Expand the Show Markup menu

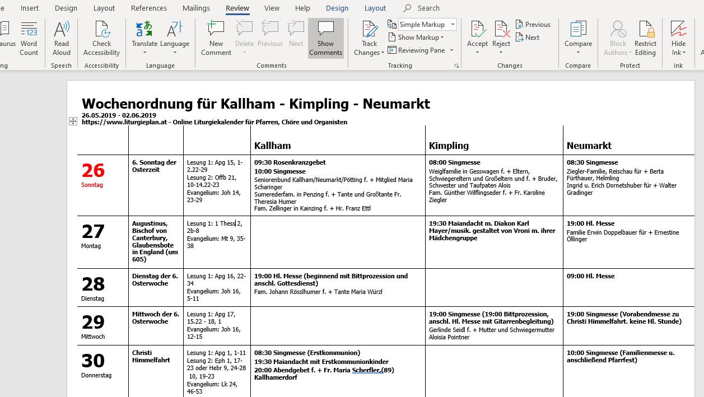tap(416, 38)
